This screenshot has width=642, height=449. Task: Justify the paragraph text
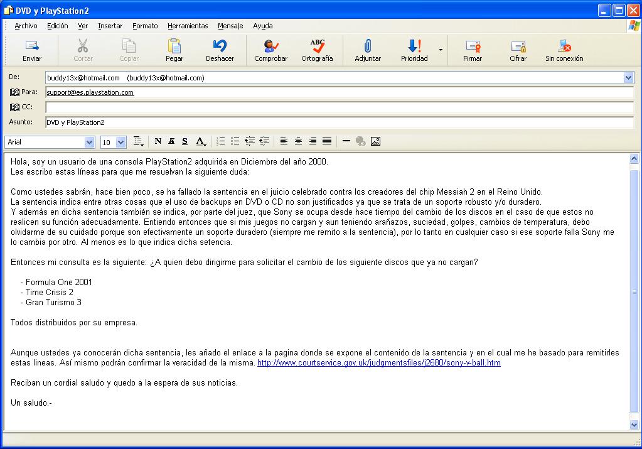(327, 141)
